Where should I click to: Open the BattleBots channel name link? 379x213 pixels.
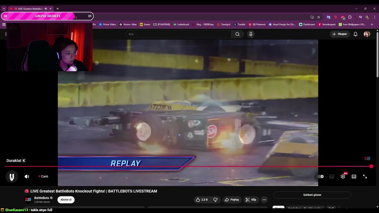[42, 198]
